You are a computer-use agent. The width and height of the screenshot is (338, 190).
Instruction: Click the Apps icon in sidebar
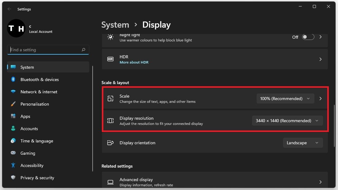13,116
